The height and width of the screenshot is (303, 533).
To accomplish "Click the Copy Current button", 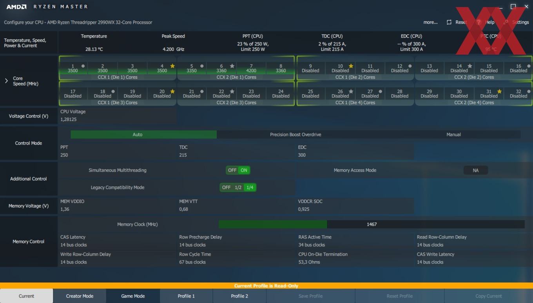I will coord(488,296).
